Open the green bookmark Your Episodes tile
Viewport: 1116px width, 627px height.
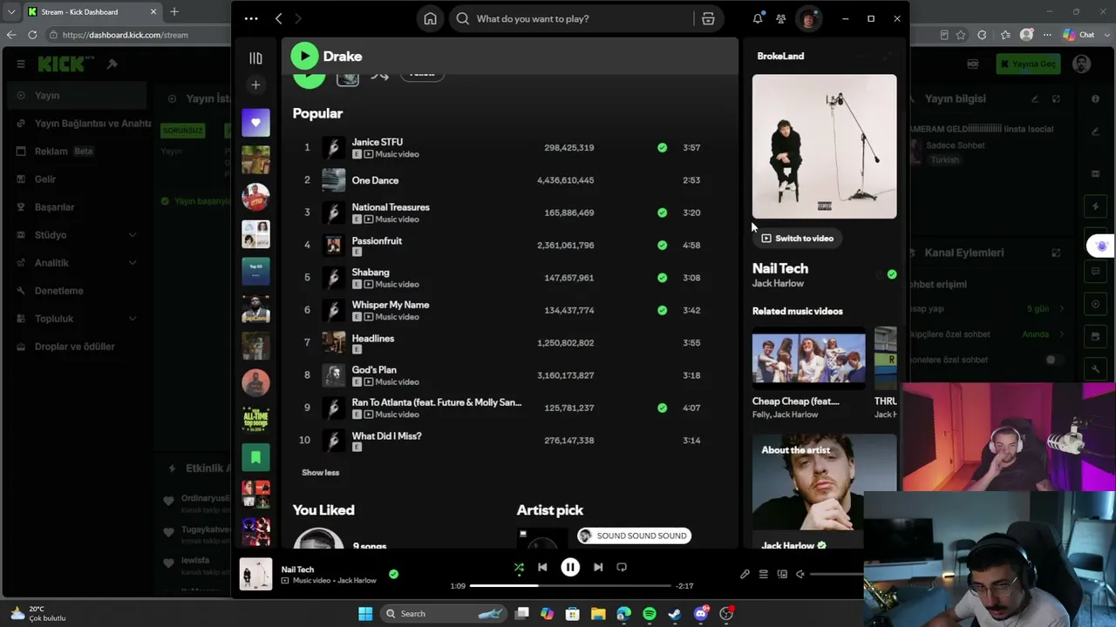tap(255, 457)
